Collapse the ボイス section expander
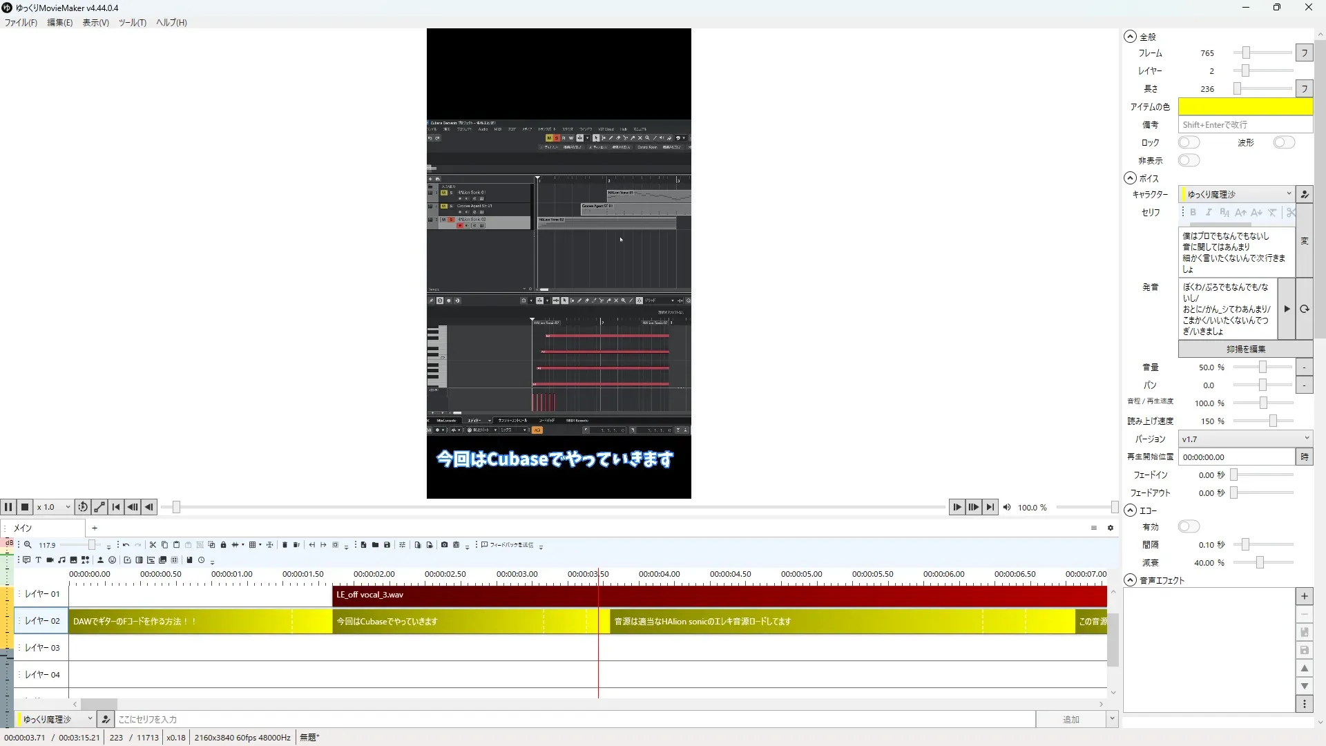Image resolution: width=1326 pixels, height=746 pixels. 1130,178
